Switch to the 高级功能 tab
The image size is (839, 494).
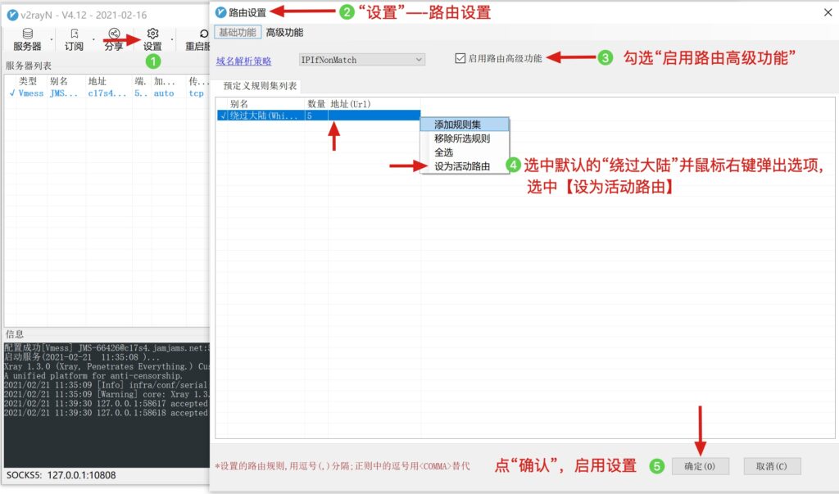[x=284, y=32]
